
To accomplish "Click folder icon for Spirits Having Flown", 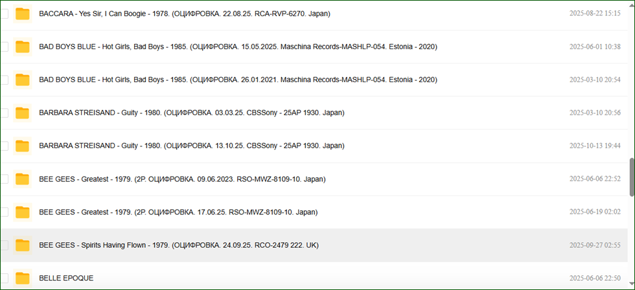I will (x=22, y=245).
